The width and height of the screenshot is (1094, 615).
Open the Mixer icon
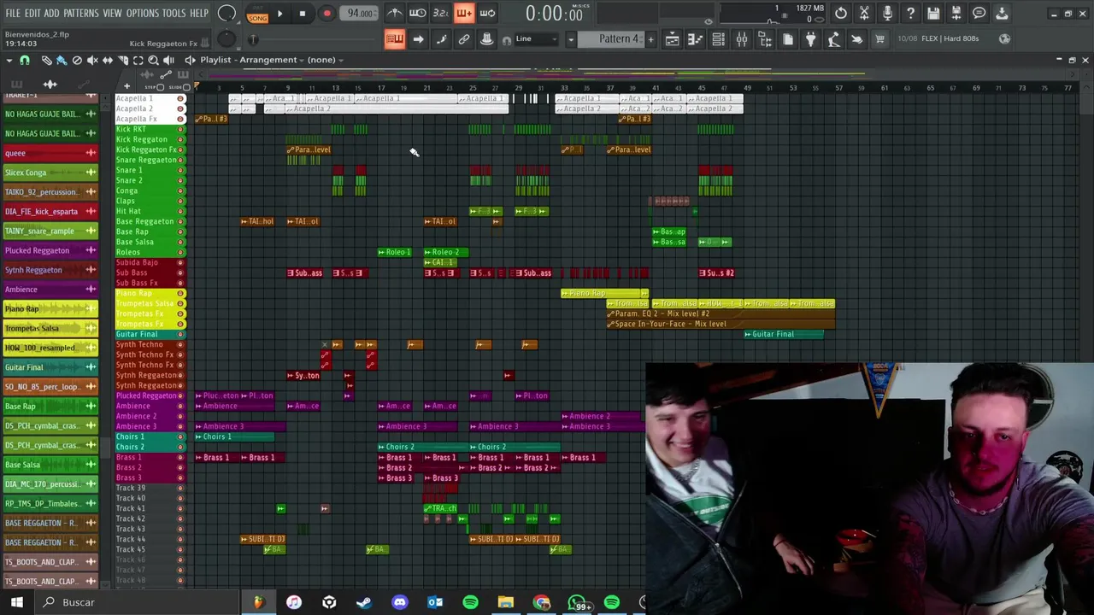click(742, 38)
